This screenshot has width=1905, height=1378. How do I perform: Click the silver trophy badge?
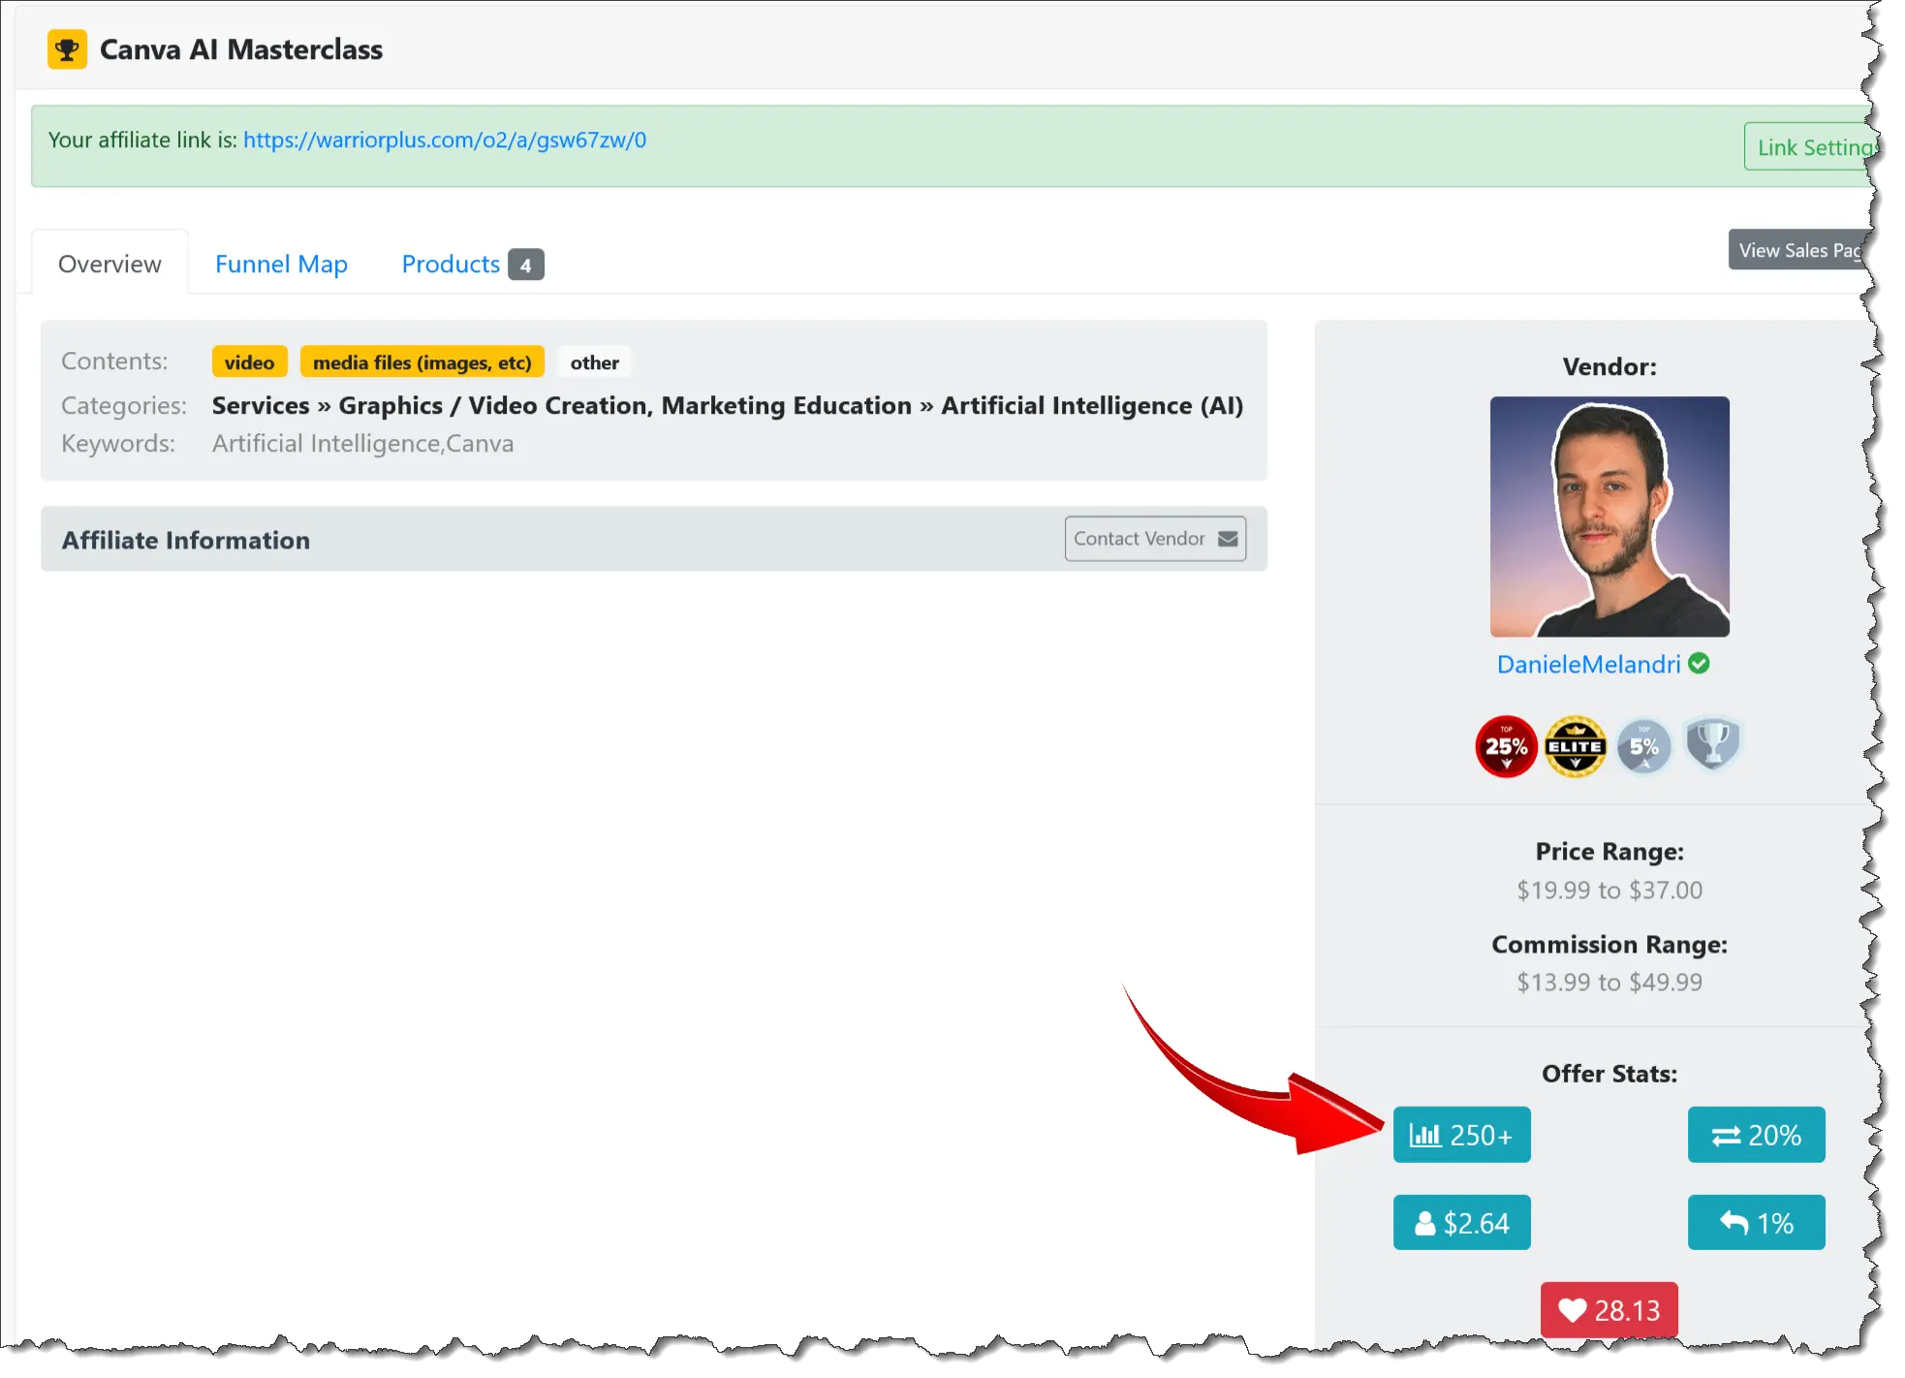click(x=1712, y=744)
